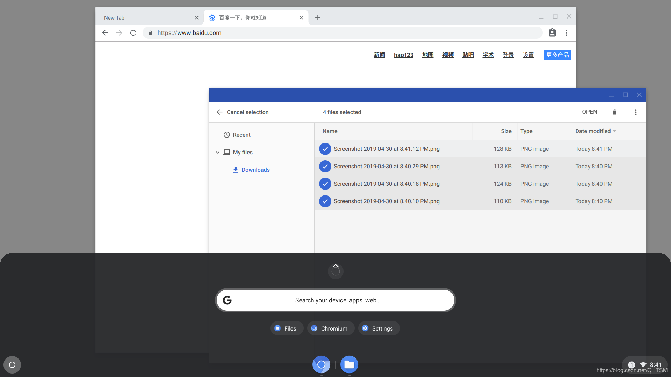The image size is (671, 377).
Task: Open Chrome three-dot menu
Action: click(x=567, y=33)
